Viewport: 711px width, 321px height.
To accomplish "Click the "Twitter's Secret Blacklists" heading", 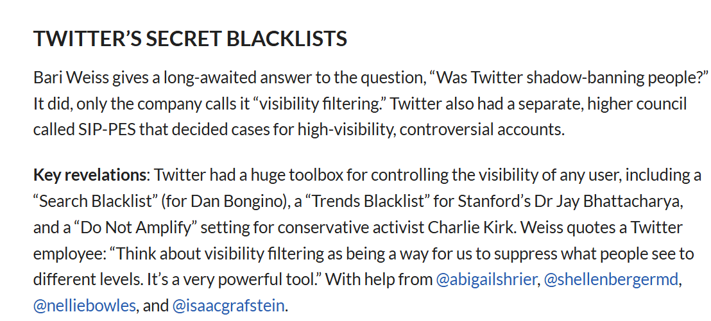I will 190,38.
